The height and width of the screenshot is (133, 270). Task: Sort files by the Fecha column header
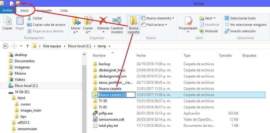[x=141, y=55]
